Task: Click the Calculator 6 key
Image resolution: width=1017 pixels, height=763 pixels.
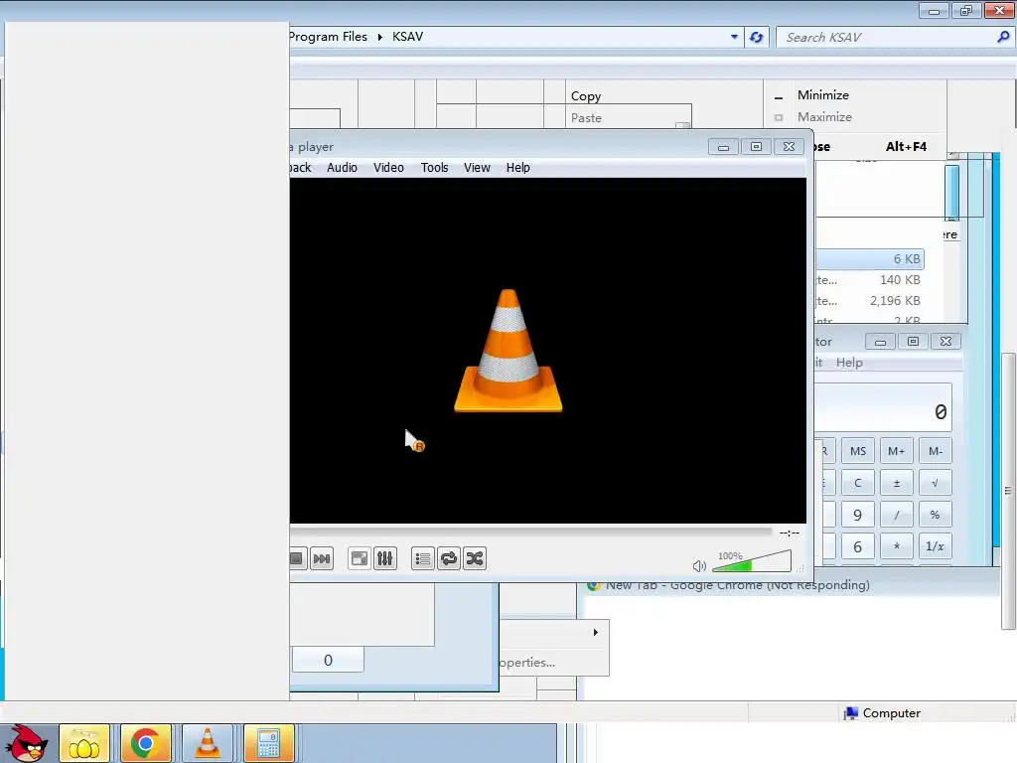Action: click(x=857, y=547)
